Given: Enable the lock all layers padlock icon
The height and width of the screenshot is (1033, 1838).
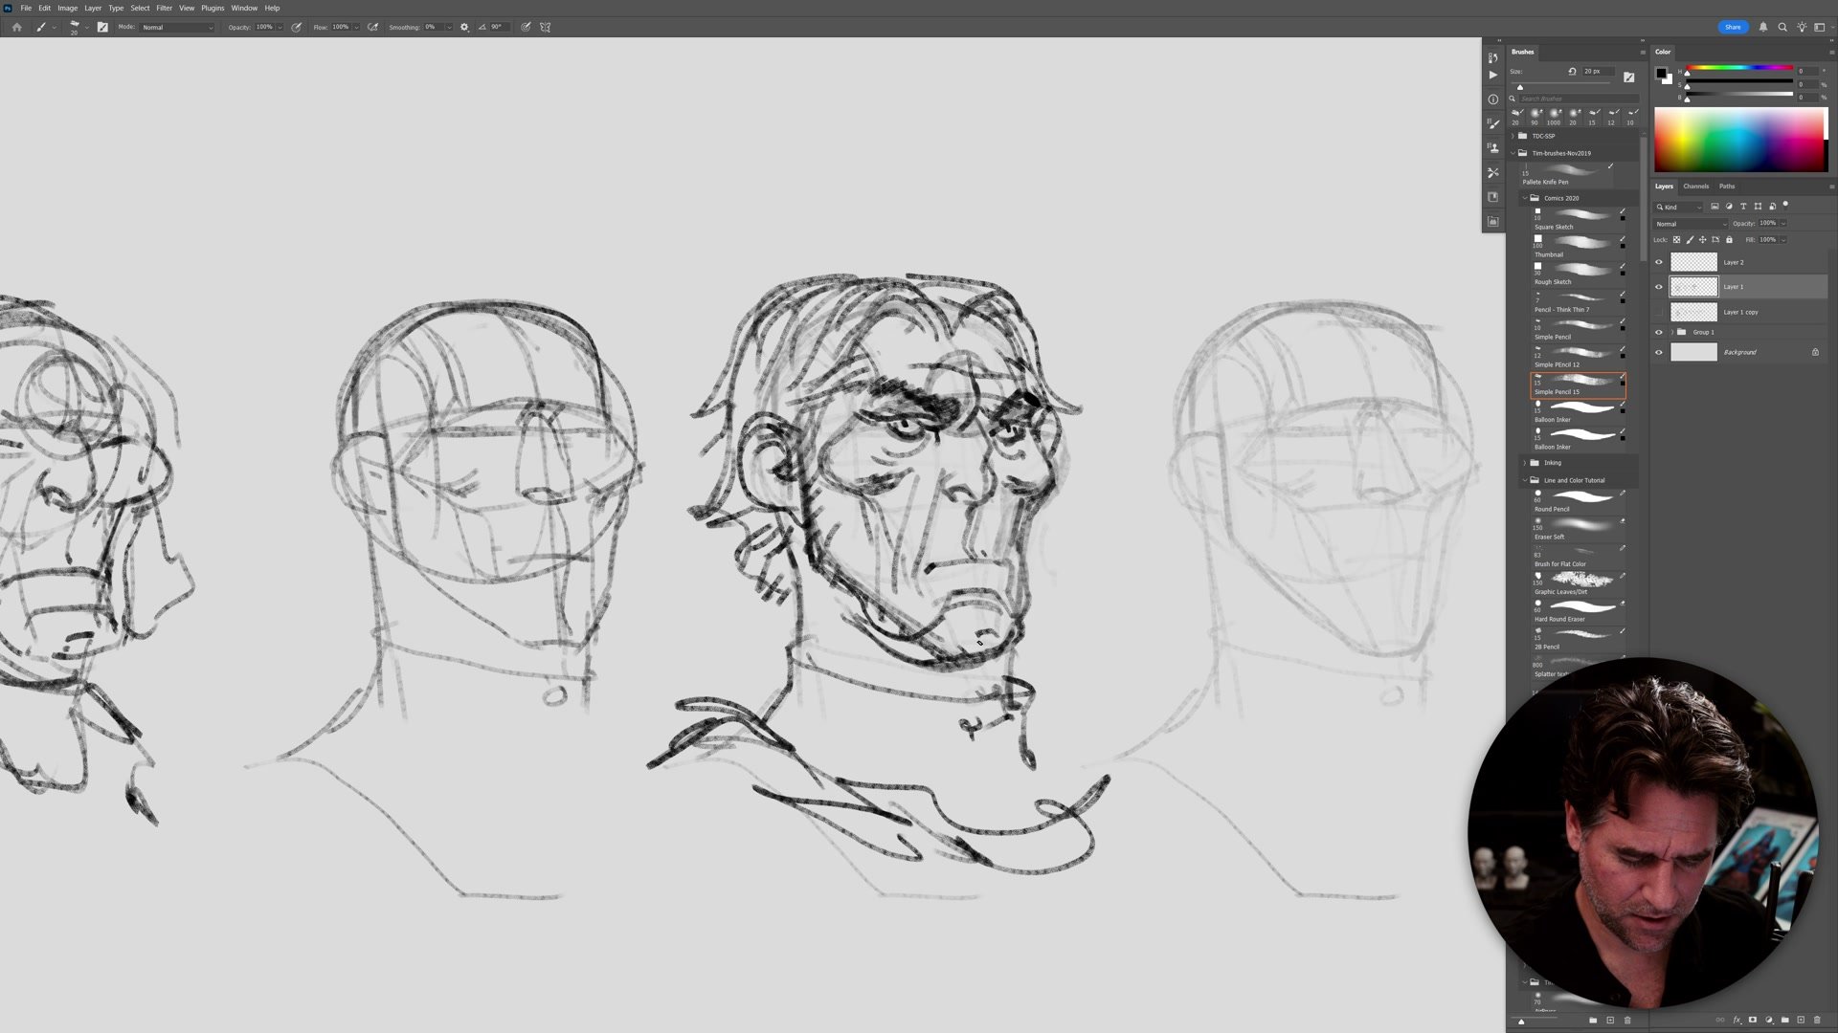Looking at the screenshot, I should (x=1729, y=240).
